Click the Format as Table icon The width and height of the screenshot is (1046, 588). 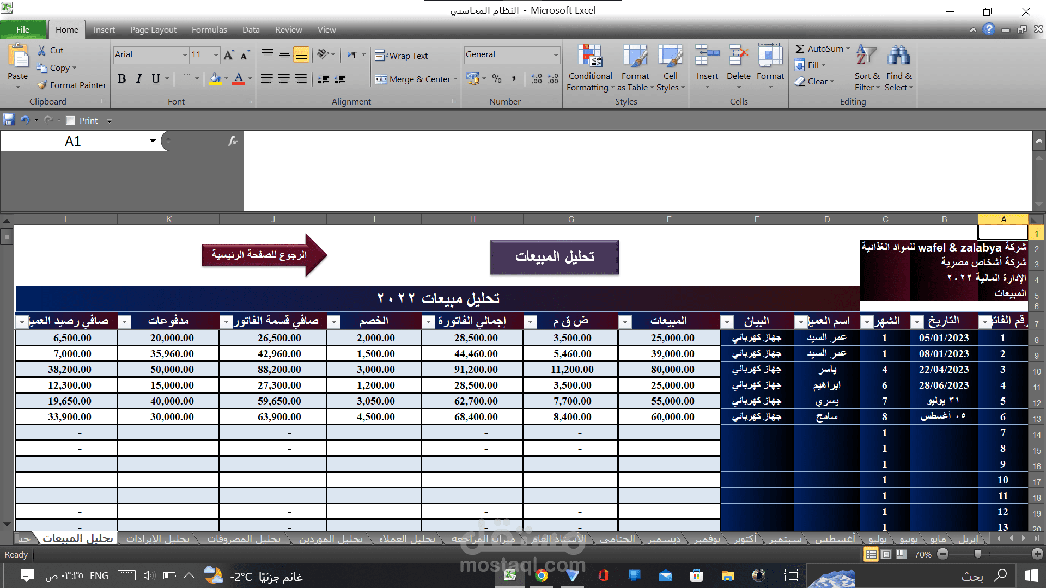tap(635, 57)
